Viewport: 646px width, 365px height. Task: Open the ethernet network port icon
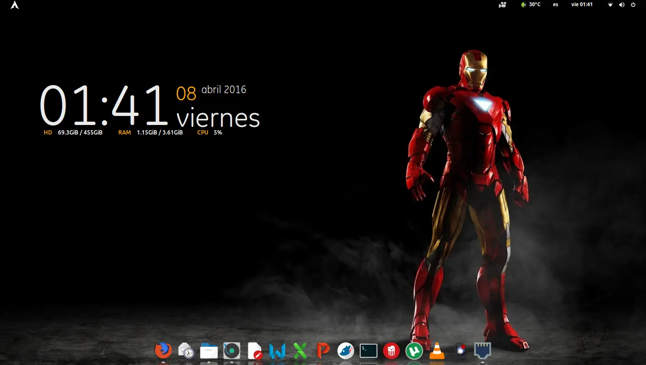point(483,351)
